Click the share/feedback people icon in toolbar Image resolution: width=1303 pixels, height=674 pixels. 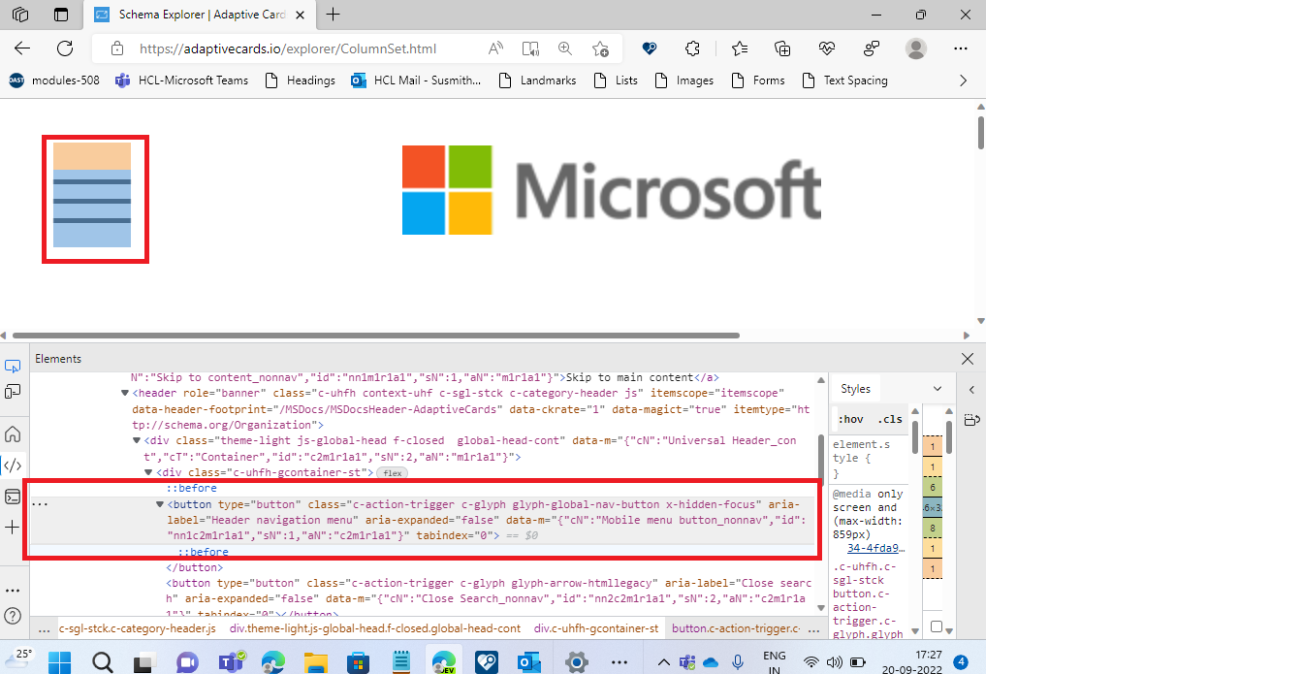click(871, 48)
